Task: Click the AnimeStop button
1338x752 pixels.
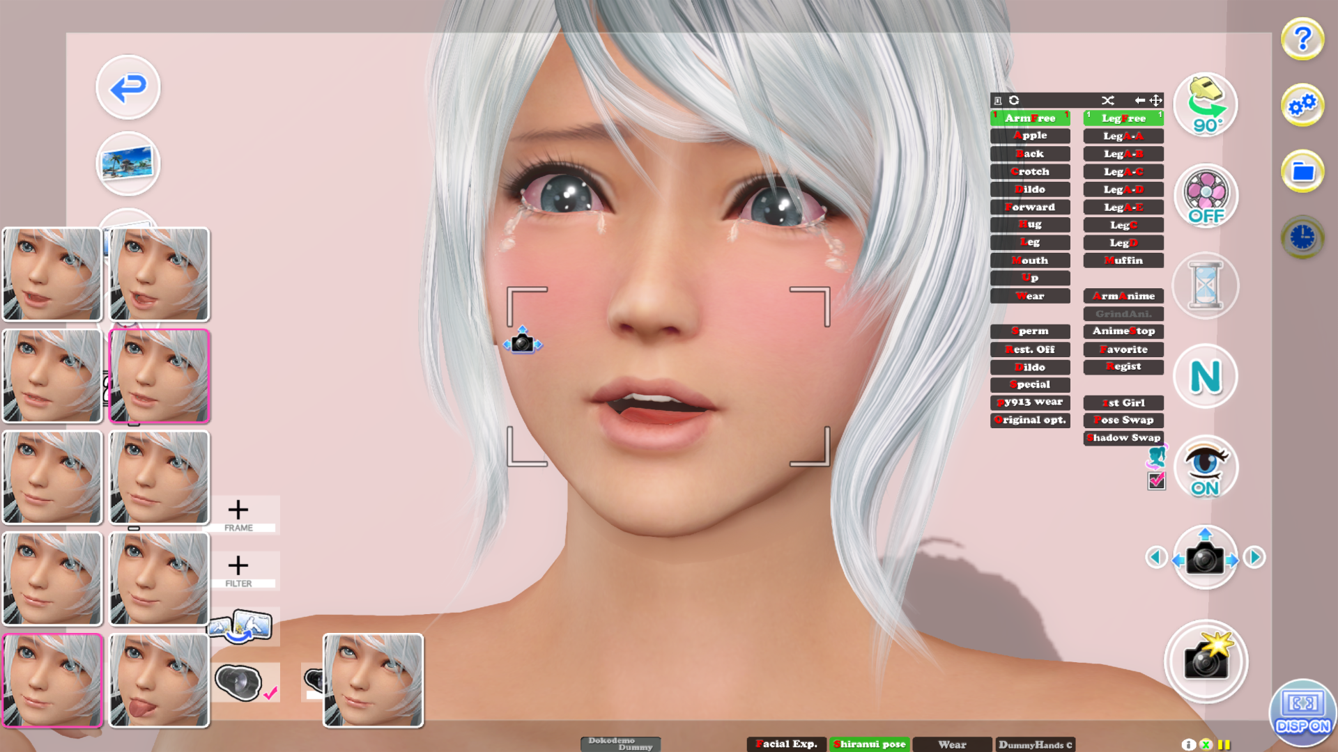Action: [1123, 331]
